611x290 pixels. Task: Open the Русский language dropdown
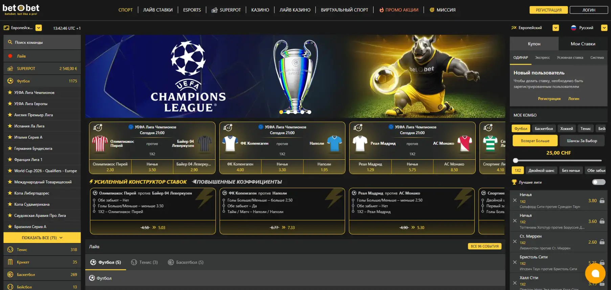pos(604,28)
